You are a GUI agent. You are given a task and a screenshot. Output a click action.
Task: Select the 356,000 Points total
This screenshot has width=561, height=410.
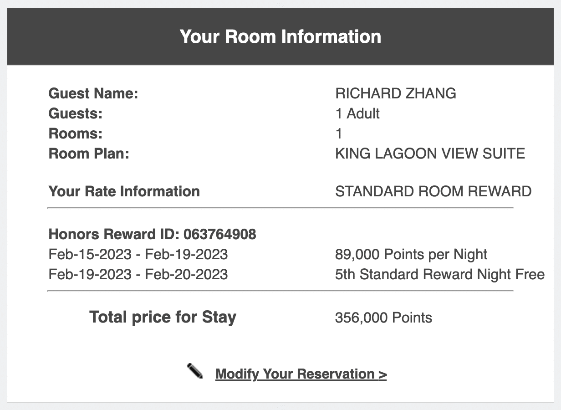[x=383, y=317]
